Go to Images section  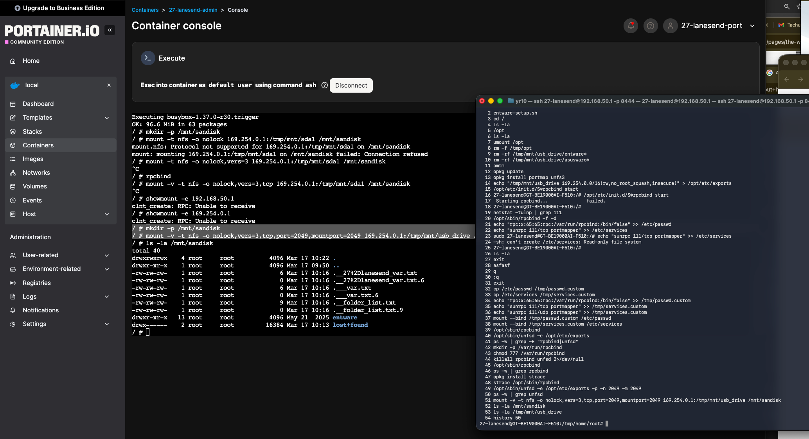pos(33,159)
